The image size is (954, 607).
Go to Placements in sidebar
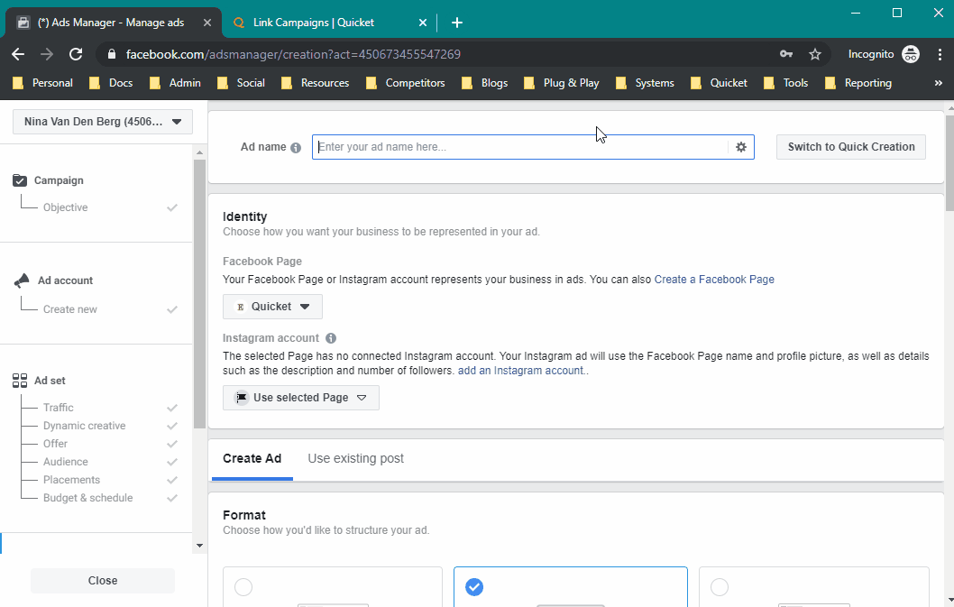(72, 480)
